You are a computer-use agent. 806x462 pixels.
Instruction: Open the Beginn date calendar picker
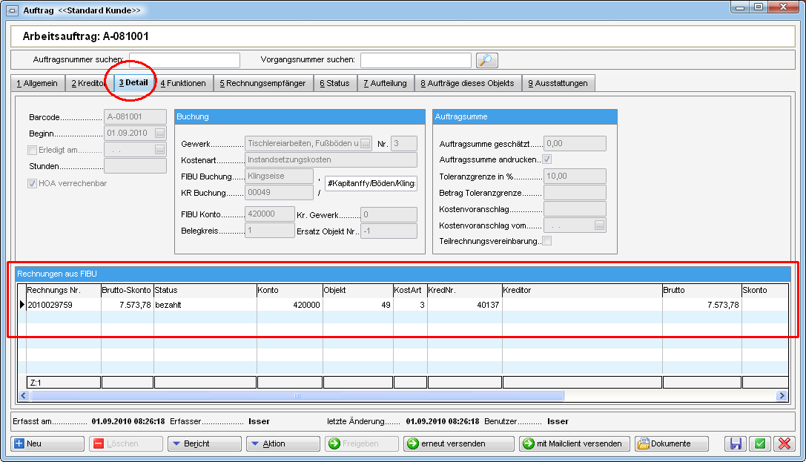pos(159,133)
